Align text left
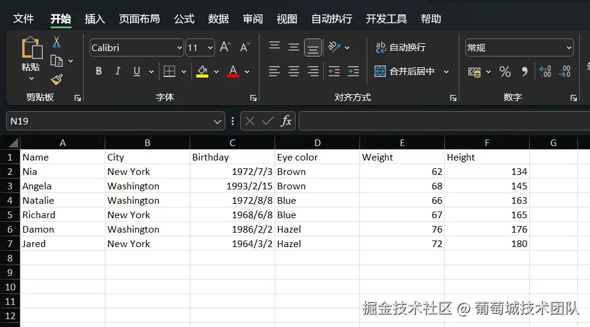The width and height of the screenshot is (590, 327). pos(275,71)
